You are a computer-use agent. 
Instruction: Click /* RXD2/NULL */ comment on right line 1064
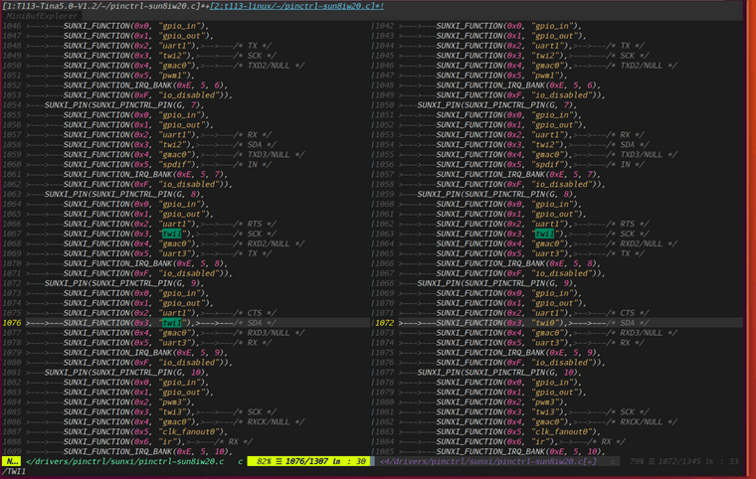click(642, 243)
